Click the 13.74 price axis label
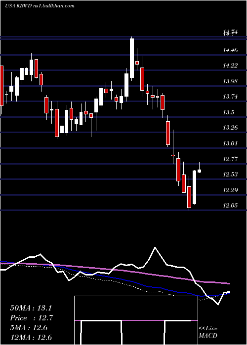Viewport: 247px width, 345px height. (230, 97)
